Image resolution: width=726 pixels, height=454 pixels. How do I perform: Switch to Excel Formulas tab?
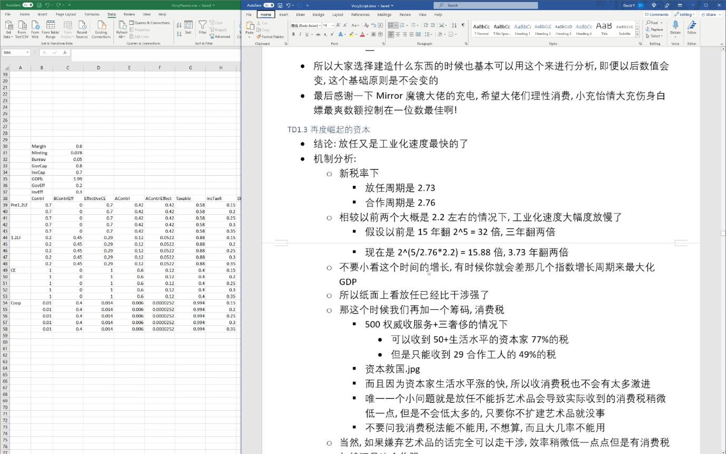[92, 14]
